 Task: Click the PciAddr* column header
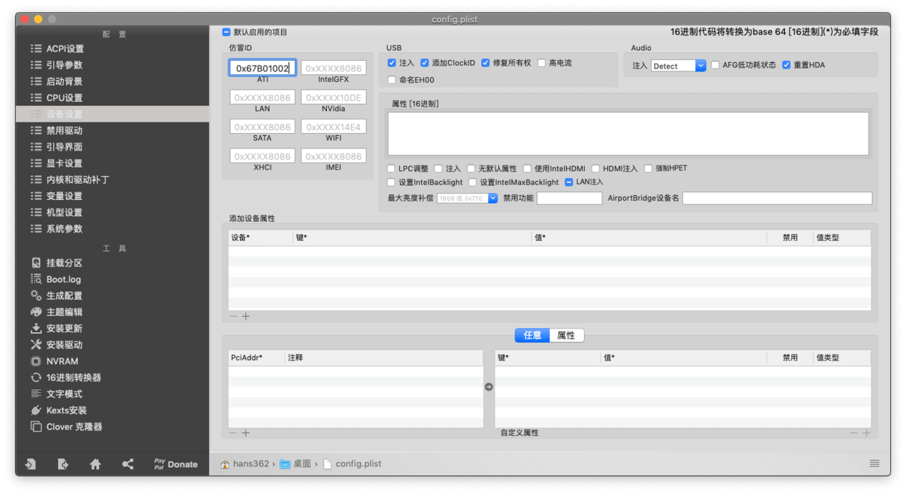(256, 358)
